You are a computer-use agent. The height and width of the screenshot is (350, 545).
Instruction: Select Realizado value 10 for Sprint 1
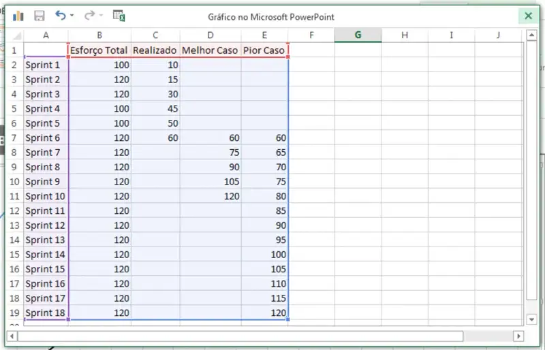pos(155,65)
